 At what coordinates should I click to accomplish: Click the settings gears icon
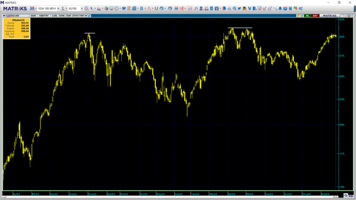pos(300,8)
